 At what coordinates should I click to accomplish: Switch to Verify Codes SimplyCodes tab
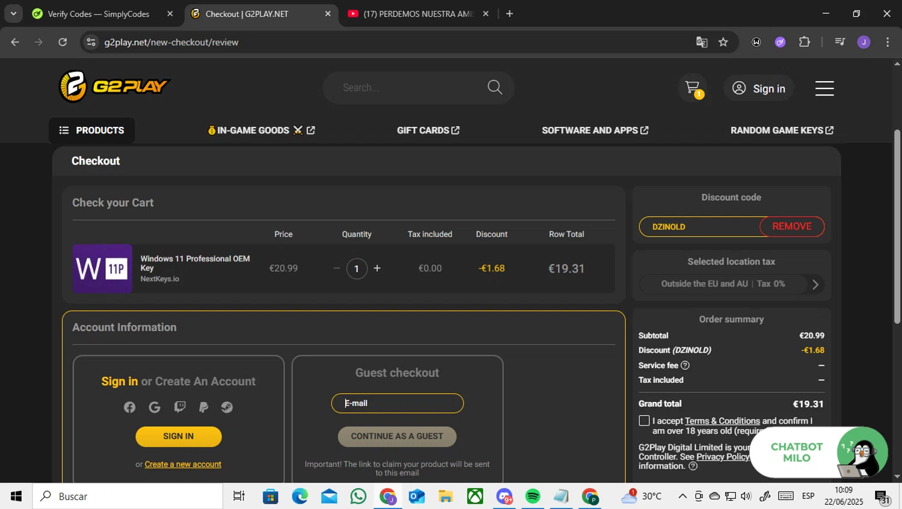pos(99,14)
